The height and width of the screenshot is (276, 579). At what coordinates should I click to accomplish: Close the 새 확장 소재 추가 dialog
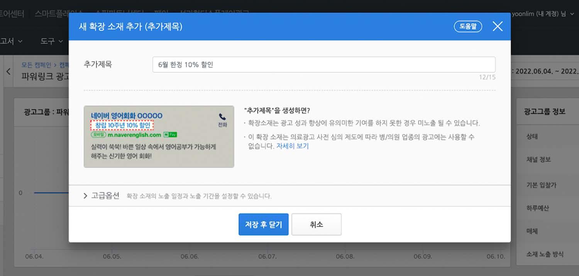click(x=498, y=26)
